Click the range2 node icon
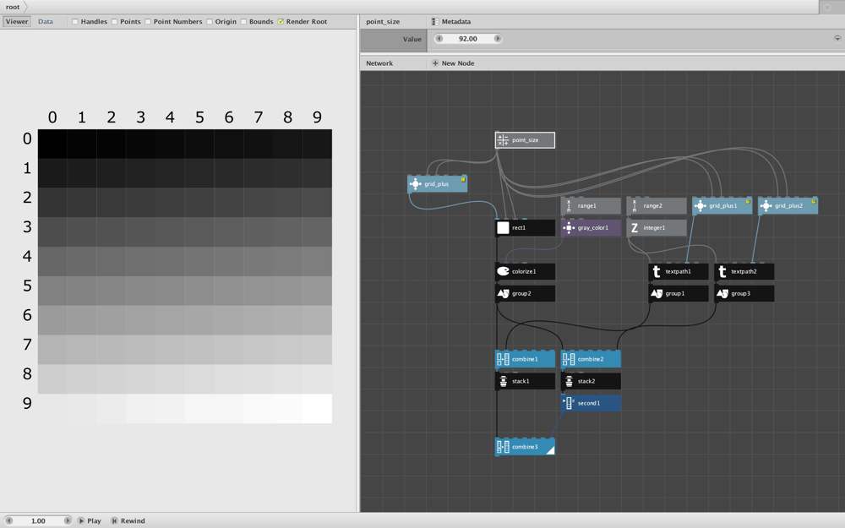Viewport: 845px width, 528px height. point(635,206)
